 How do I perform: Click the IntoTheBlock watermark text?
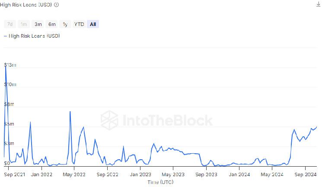(x=167, y=120)
